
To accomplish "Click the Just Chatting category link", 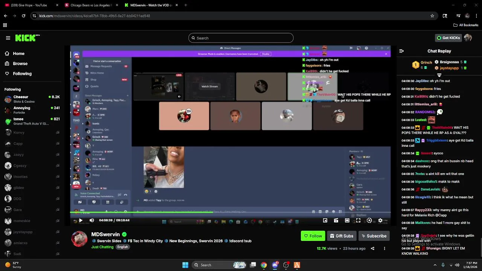I will 102,247.
